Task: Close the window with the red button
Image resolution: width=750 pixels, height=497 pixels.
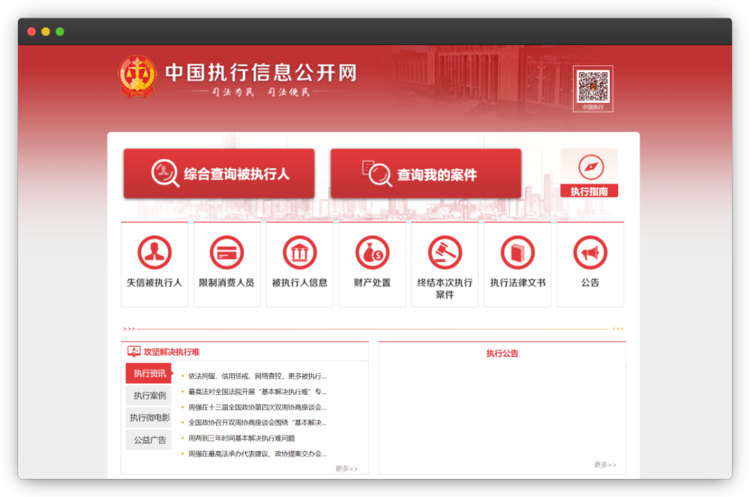Action: pos(31,32)
